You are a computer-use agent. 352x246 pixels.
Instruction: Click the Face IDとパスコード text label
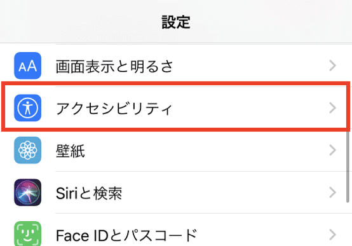click(126, 235)
